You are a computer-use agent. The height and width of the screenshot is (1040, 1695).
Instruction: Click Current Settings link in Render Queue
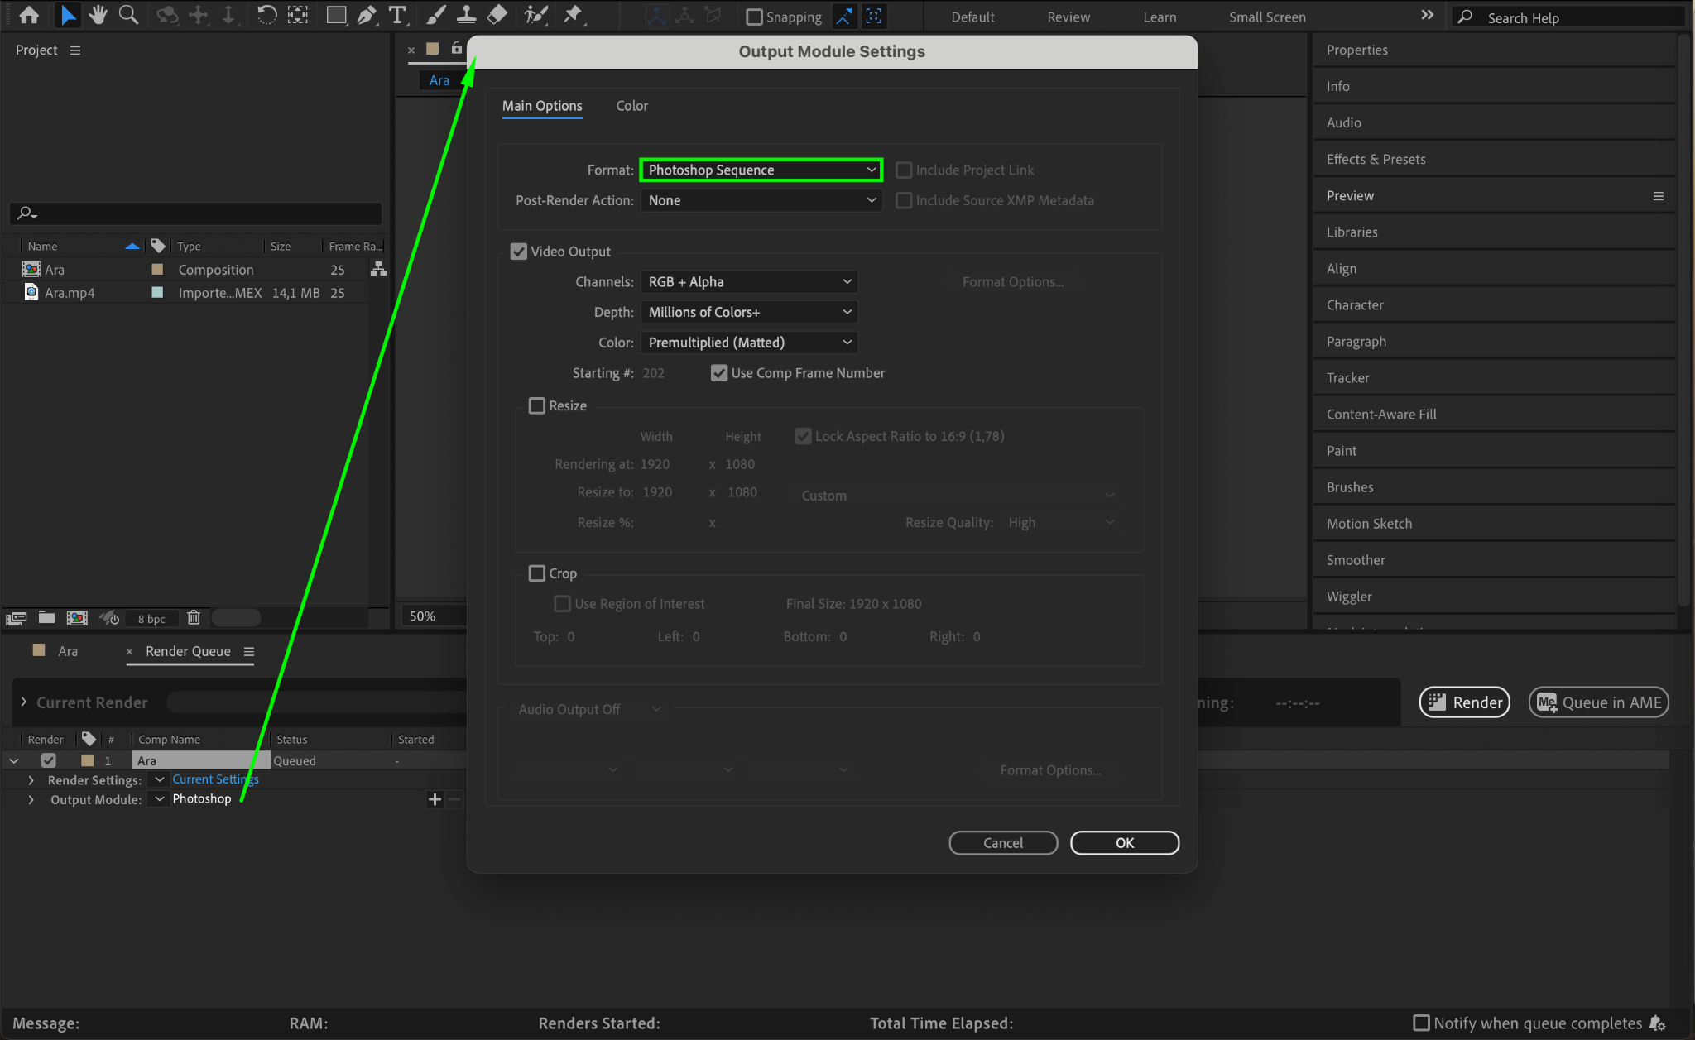(x=215, y=779)
